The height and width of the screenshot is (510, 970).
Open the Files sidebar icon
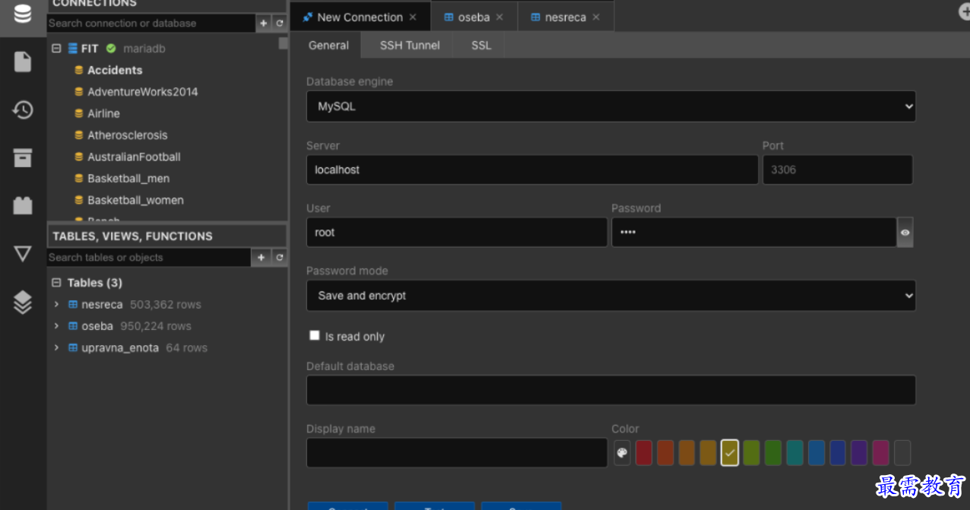point(23,62)
